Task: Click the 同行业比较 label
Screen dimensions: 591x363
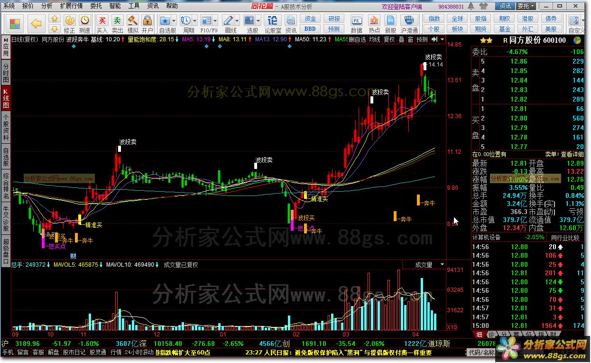Action: (565, 237)
